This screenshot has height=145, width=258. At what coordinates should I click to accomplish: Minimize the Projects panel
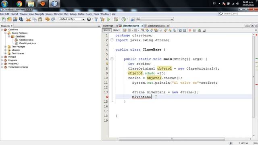pos(99,26)
